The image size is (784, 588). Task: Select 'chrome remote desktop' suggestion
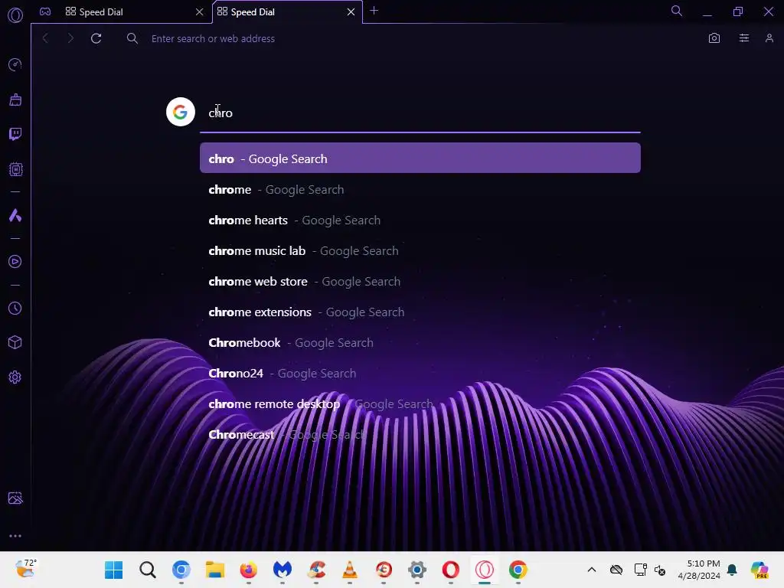pos(420,404)
